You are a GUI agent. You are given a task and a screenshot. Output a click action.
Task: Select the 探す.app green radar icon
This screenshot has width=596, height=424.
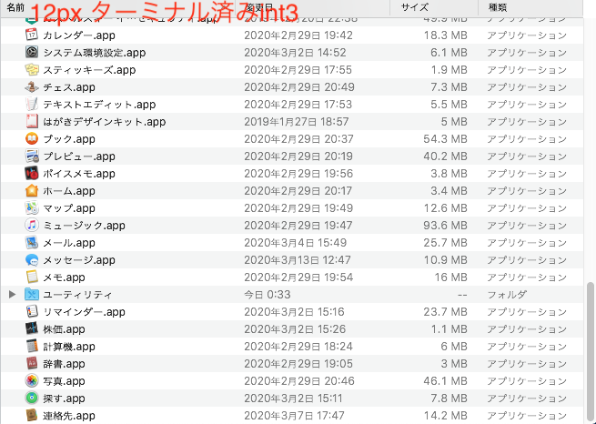[32, 399]
